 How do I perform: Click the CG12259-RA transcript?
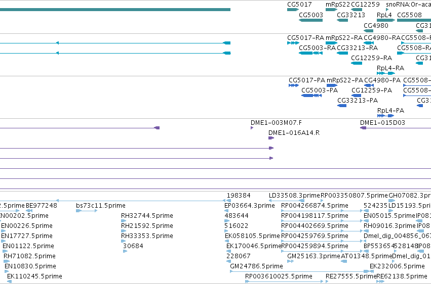click(357, 63)
